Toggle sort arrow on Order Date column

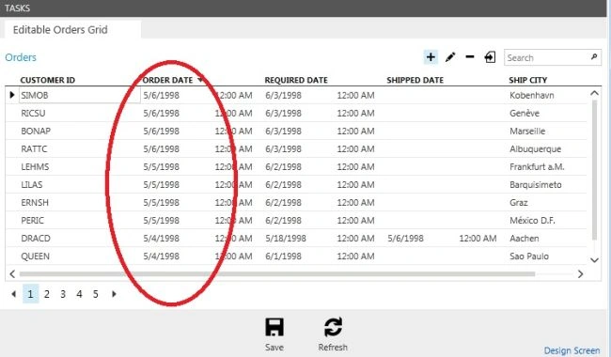(200, 80)
